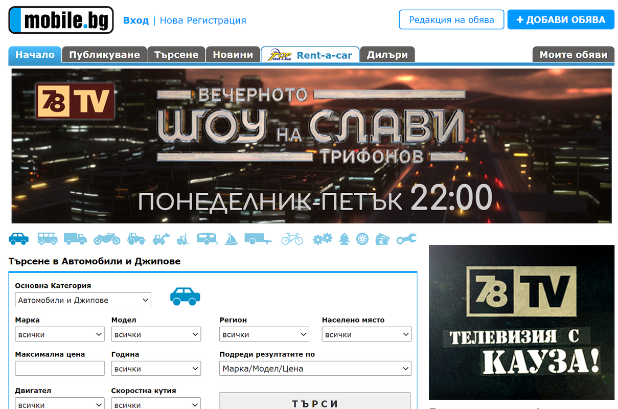Open the Регион dropdown
Viewport: 618px width, 409px height.
pyautogui.click(x=264, y=334)
